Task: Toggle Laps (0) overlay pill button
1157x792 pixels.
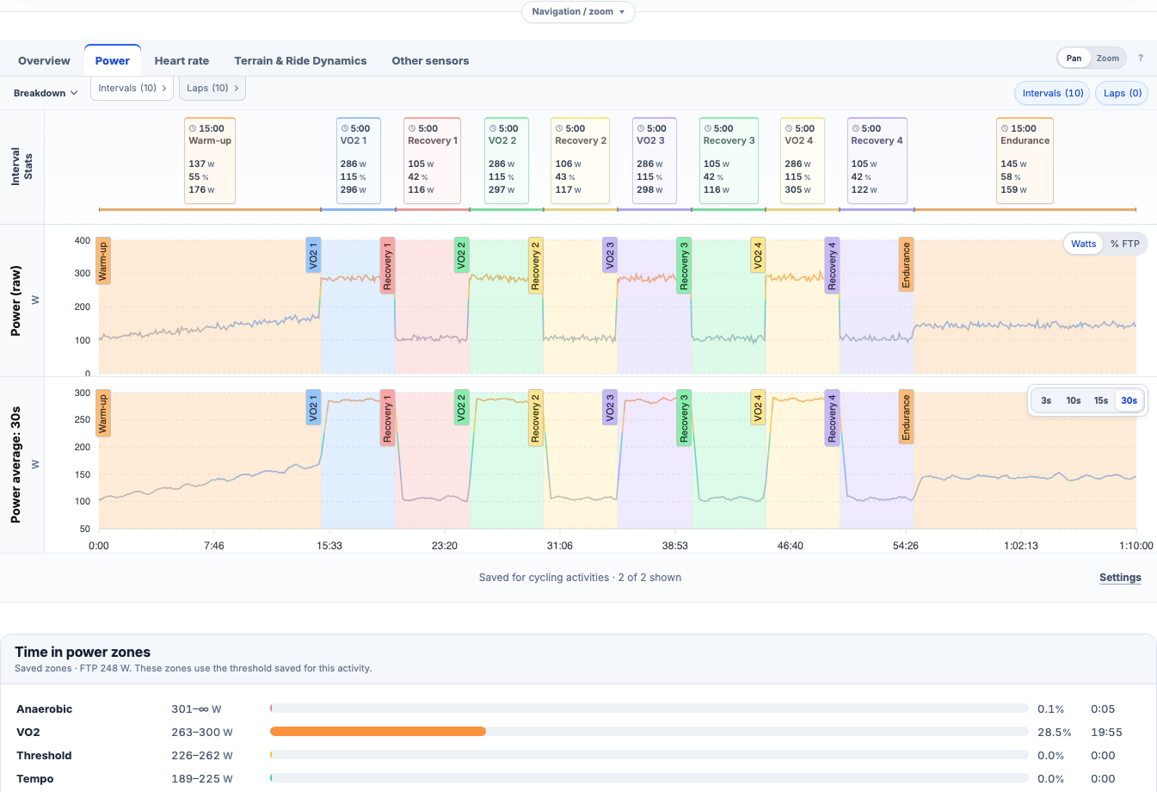Action: [1122, 93]
